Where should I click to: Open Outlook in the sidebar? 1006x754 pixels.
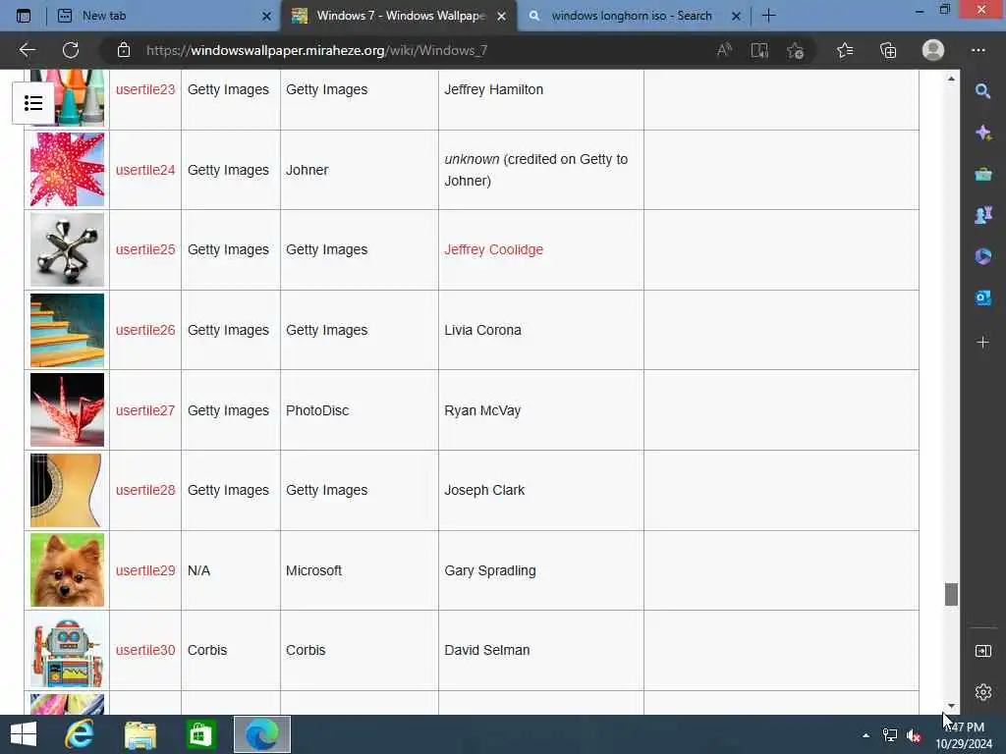pos(982,298)
